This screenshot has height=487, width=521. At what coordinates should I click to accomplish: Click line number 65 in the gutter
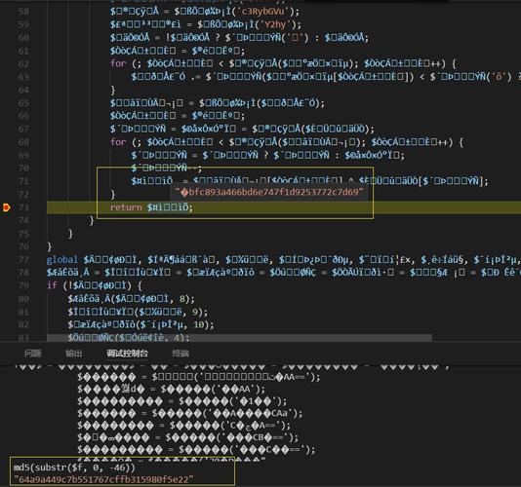23,103
